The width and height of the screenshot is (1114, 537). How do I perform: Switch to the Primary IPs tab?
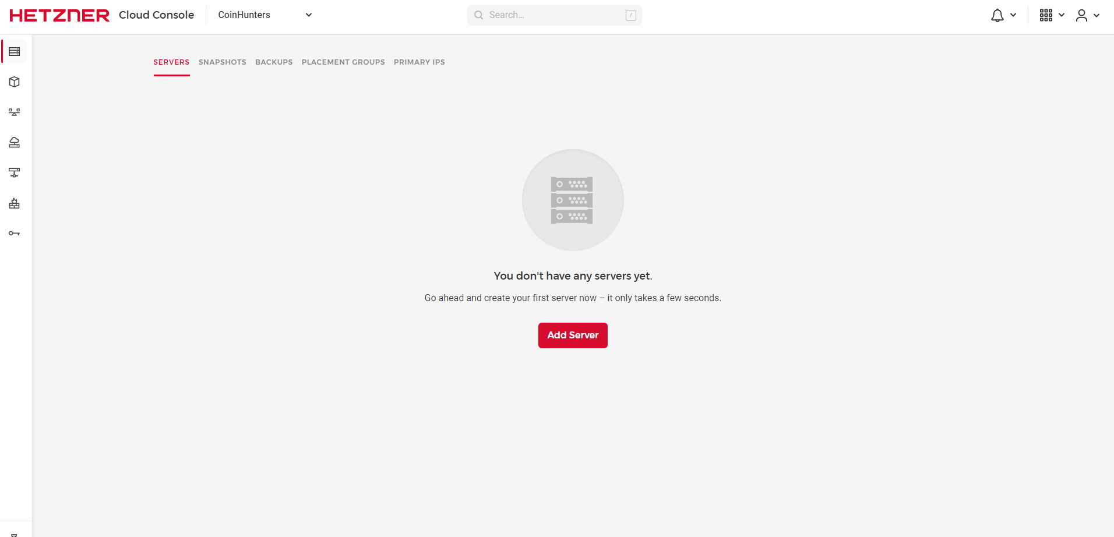click(419, 62)
